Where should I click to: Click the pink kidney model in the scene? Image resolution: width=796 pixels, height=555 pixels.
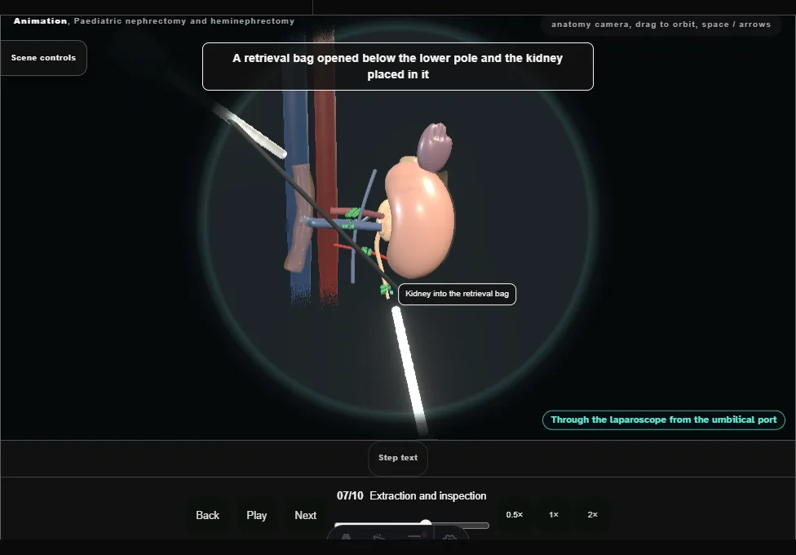point(420,221)
